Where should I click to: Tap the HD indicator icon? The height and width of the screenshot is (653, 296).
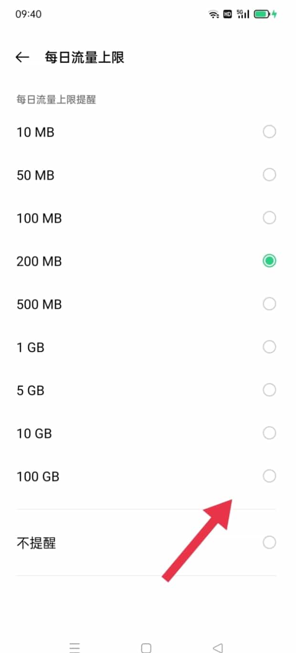[x=228, y=14]
